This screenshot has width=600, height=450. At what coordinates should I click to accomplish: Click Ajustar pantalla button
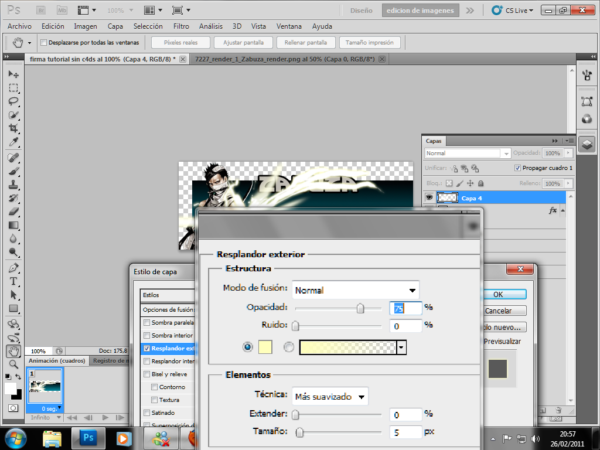click(x=243, y=42)
